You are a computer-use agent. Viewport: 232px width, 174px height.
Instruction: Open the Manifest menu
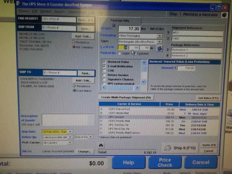click(x=46, y=12)
